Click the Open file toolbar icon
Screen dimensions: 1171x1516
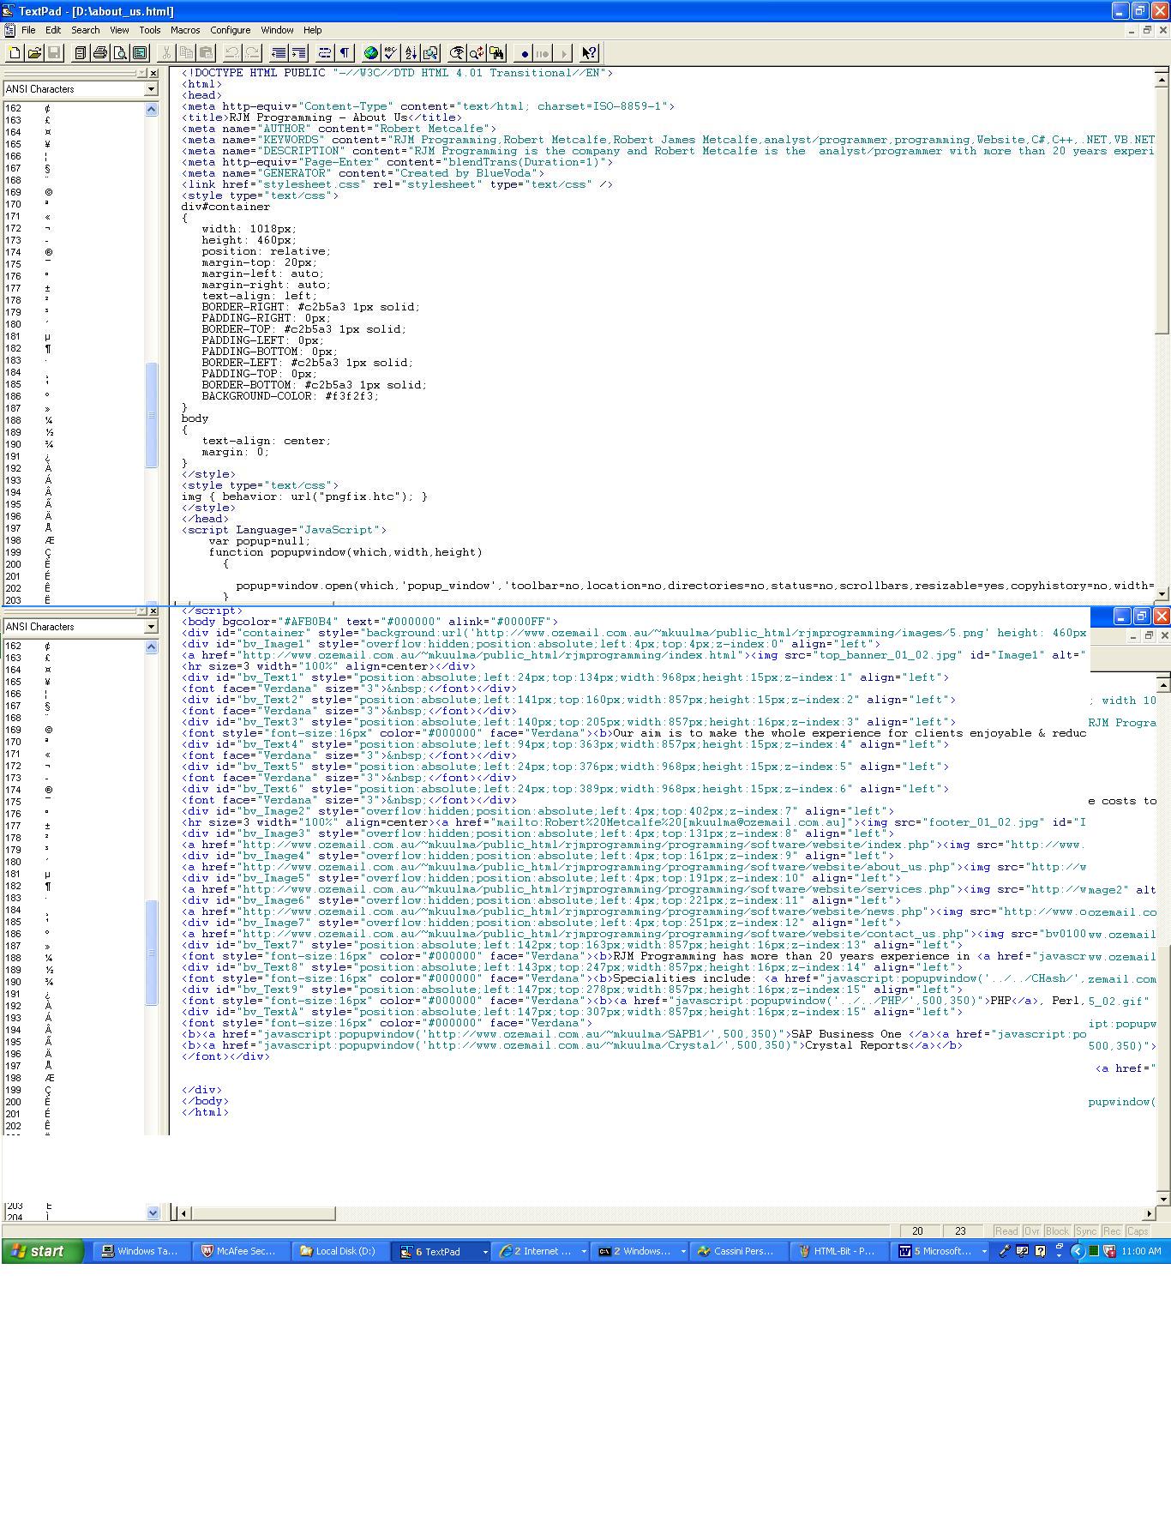(x=34, y=53)
